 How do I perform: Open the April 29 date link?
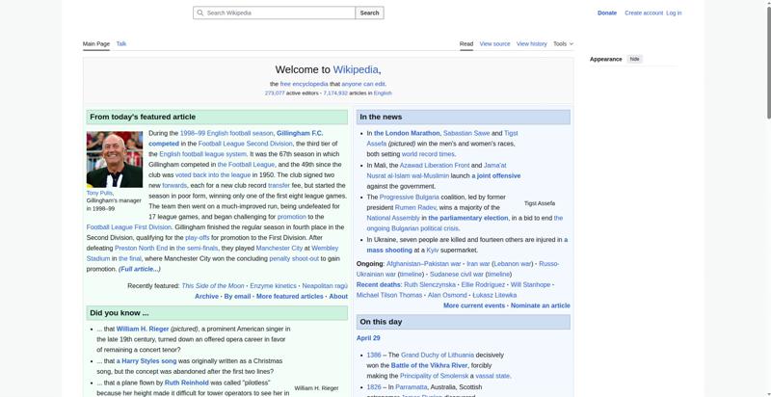pyautogui.click(x=368, y=338)
